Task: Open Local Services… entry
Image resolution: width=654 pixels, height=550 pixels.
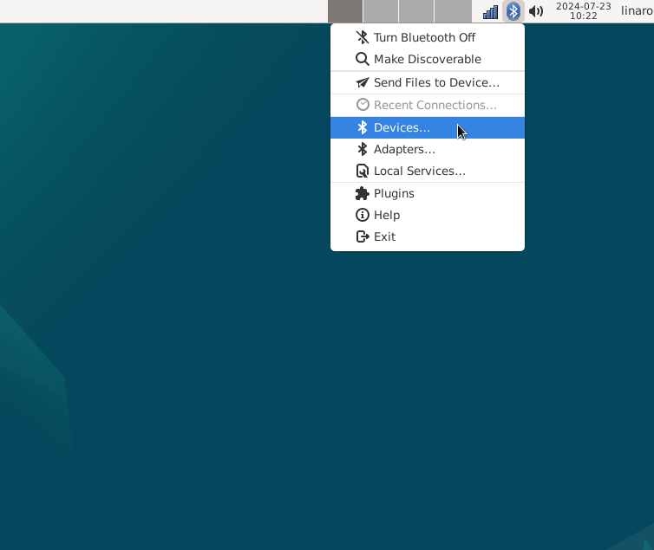Action: pos(428,171)
